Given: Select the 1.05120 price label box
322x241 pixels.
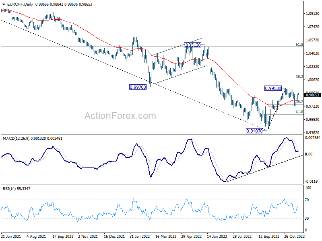Looking at the screenshot, I should tap(193, 45).
